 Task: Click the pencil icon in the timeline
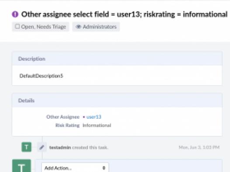coord(42,147)
